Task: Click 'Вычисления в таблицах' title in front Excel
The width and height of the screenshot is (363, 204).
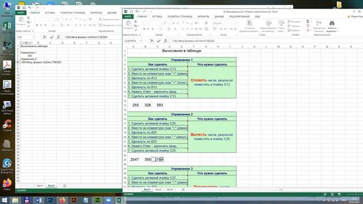Action: pyautogui.click(x=181, y=50)
